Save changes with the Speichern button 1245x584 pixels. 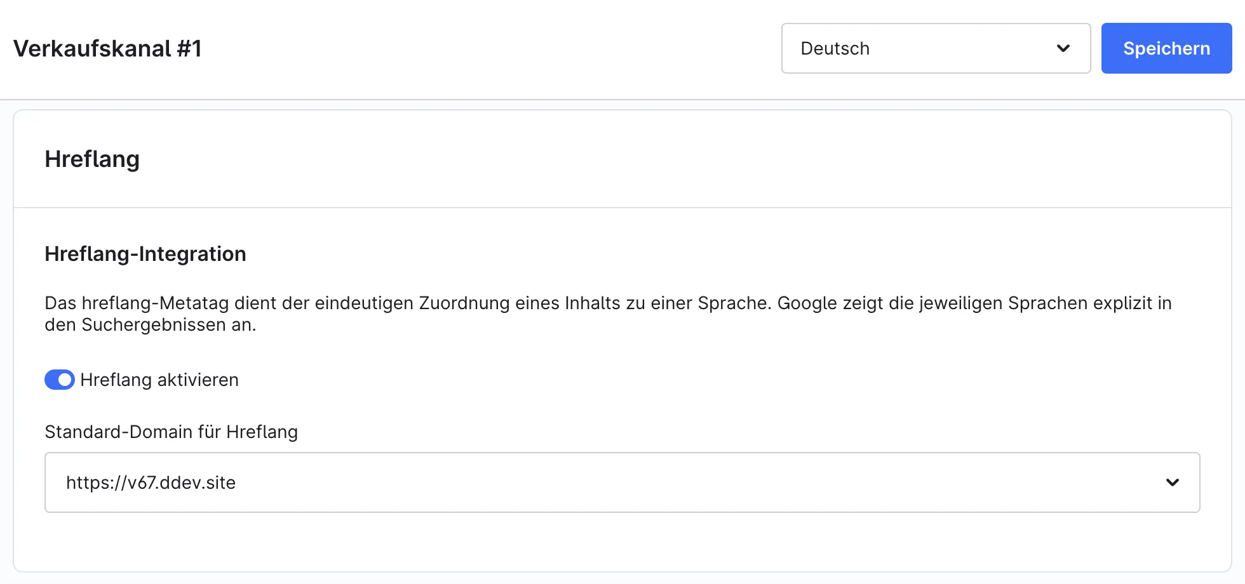point(1167,48)
